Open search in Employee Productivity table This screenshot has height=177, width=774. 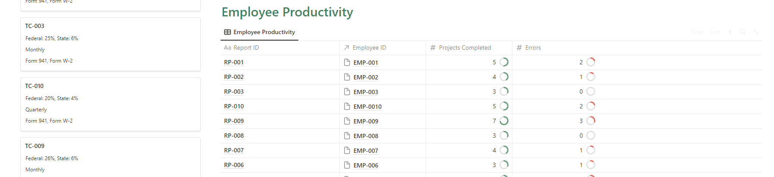coord(742,32)
